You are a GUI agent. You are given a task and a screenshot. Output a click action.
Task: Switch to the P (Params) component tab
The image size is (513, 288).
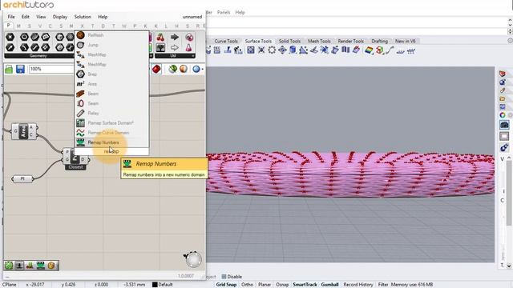pos(9,26)
